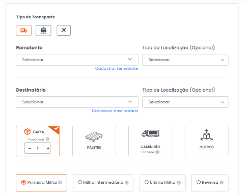Click the Cadastrar remetente link
The height and width of the screenshot is (196, 247).
[x=117, y=68]
